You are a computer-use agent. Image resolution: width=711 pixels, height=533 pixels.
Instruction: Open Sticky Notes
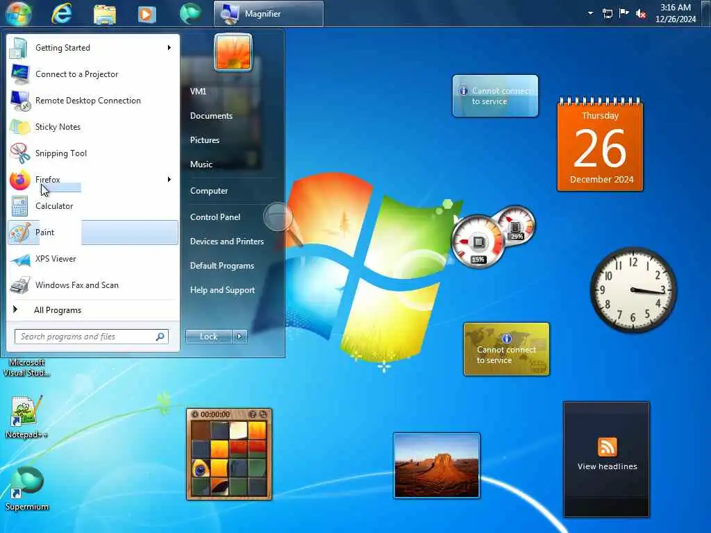[x=93, y=127]
